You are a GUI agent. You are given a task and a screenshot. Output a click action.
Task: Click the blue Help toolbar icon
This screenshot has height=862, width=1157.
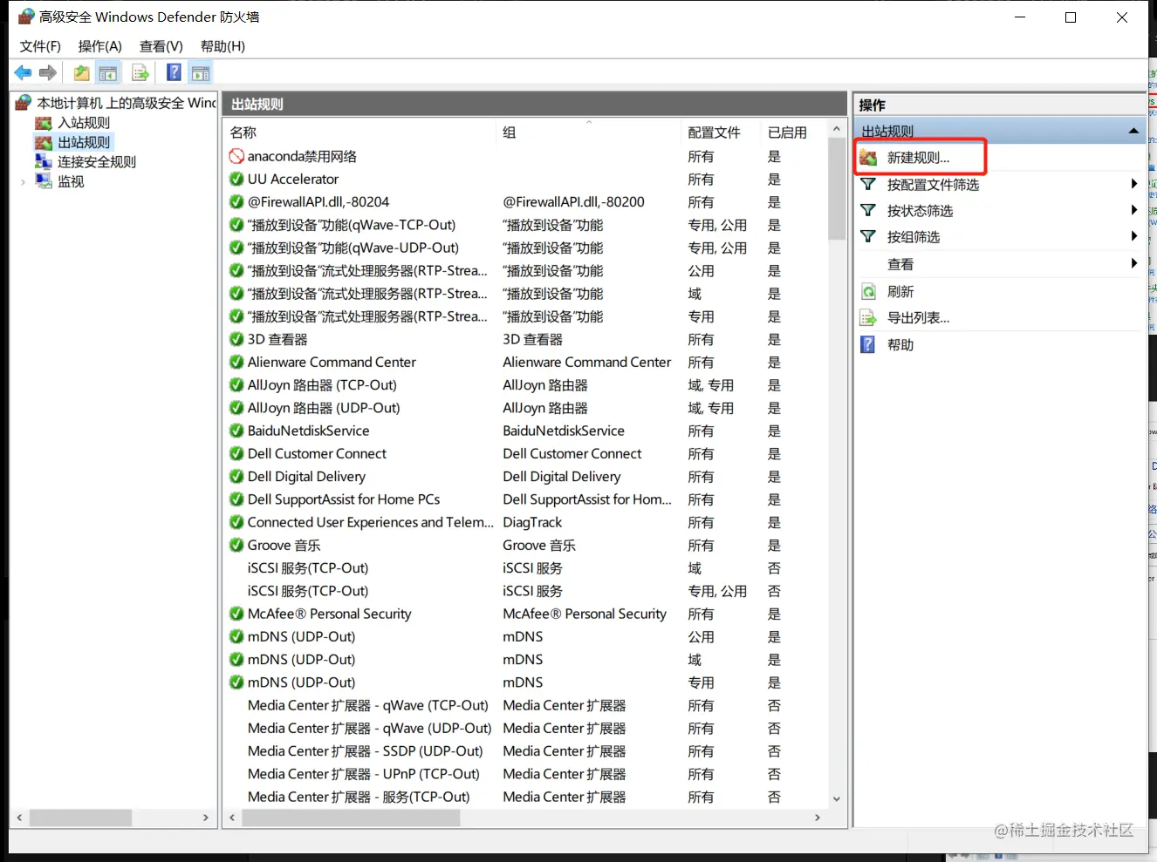[x=175, y=73]
